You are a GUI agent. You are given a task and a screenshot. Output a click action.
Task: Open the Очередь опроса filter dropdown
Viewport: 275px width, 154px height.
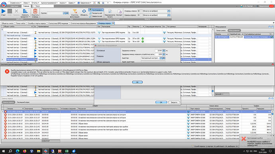pos(169,11)
